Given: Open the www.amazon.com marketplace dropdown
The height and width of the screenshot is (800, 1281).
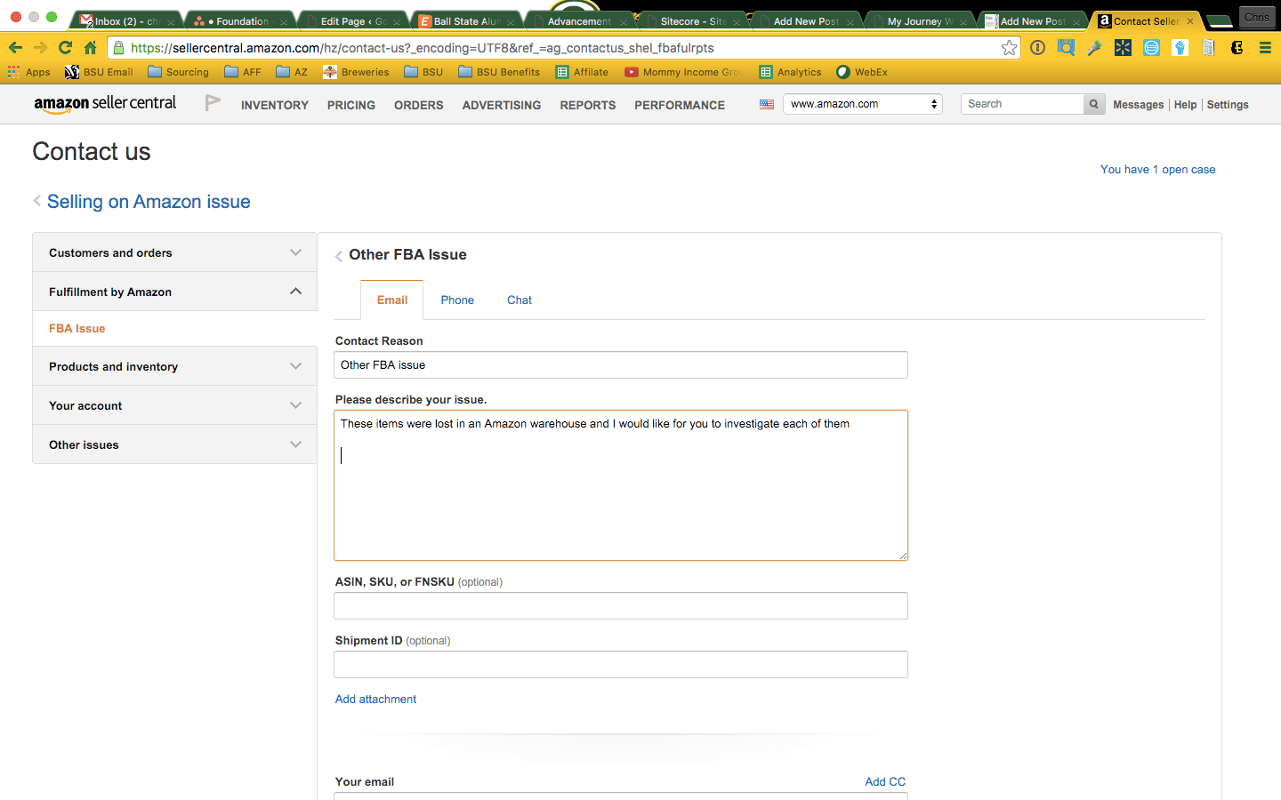Looking at the screenshot, I should [862, 104].
